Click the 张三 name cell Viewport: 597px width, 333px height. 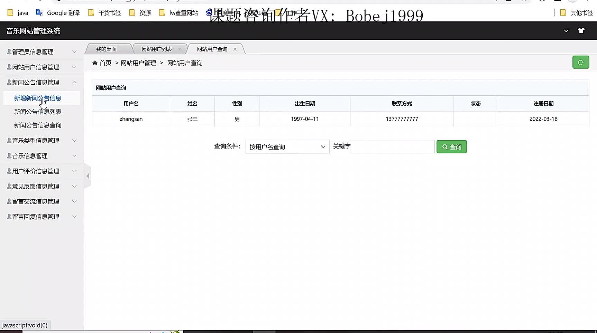click(x=192, y=119)
